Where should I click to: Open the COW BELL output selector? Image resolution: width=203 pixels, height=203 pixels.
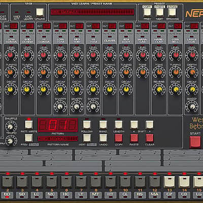tap(178, 26)
